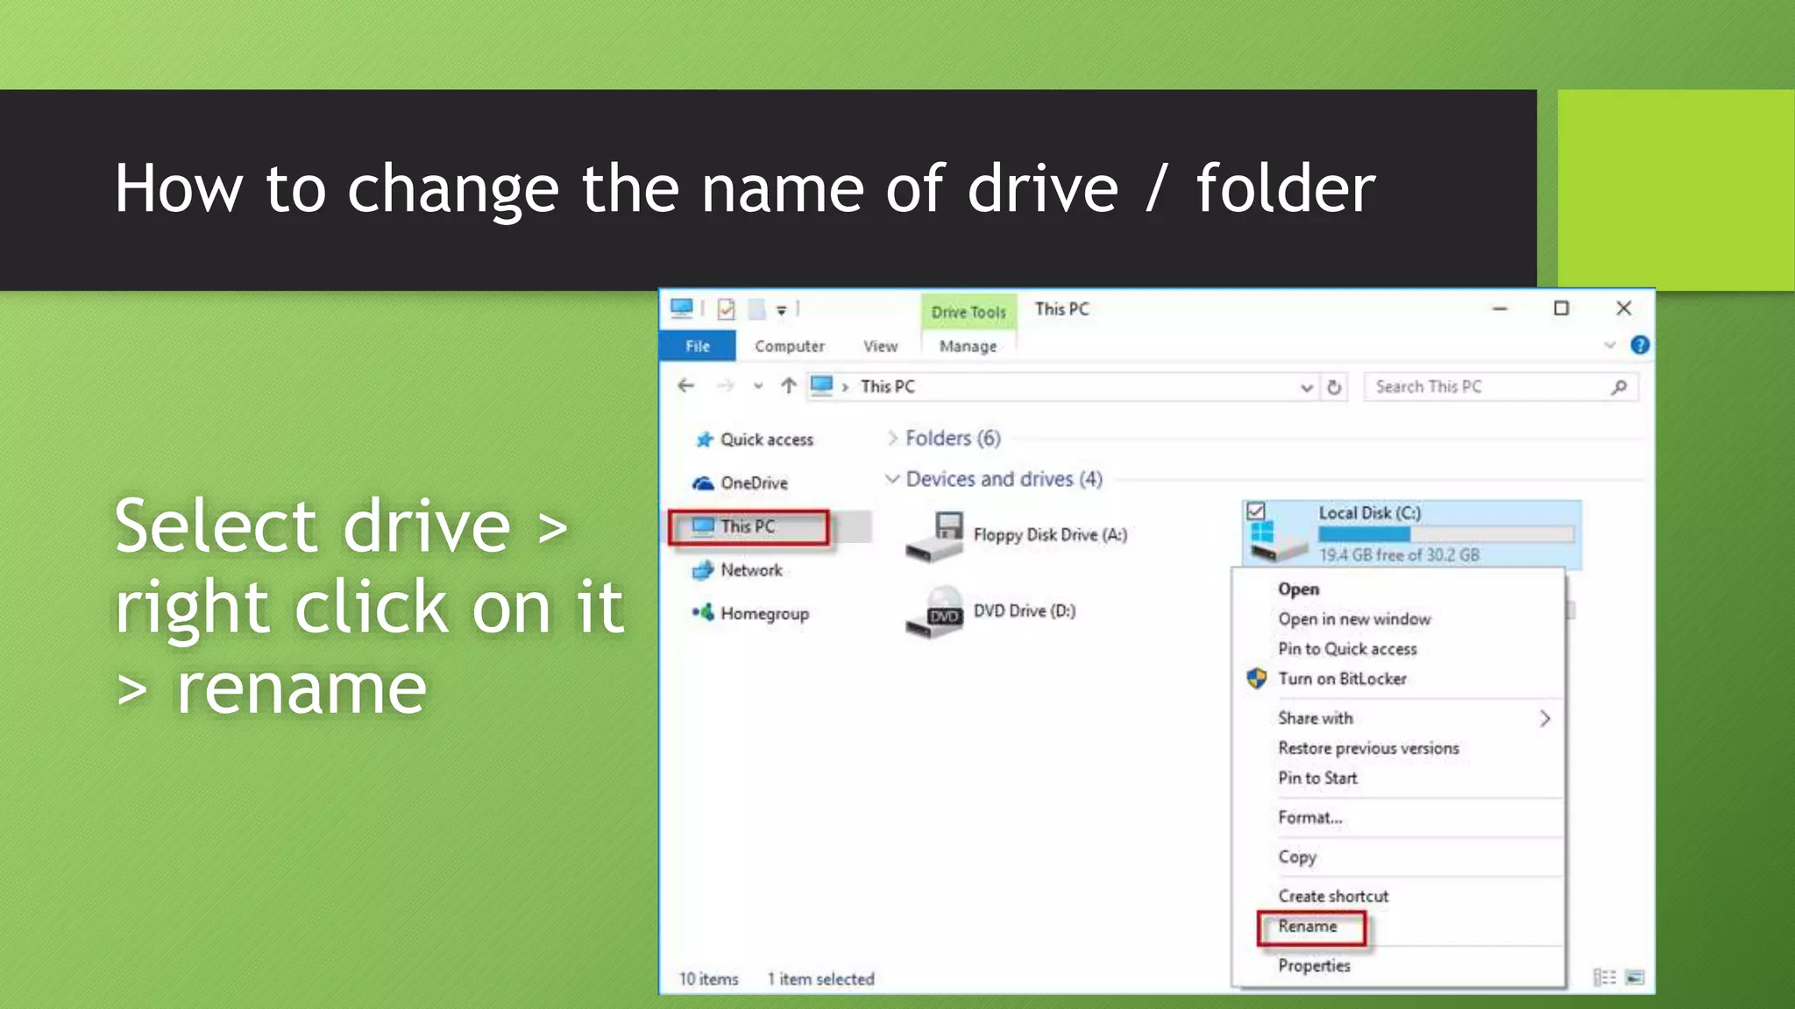The width and height of the screenshot is (1795, 1009).
Task: Go back with the left arrow button
Action: (x=685, y=386)
